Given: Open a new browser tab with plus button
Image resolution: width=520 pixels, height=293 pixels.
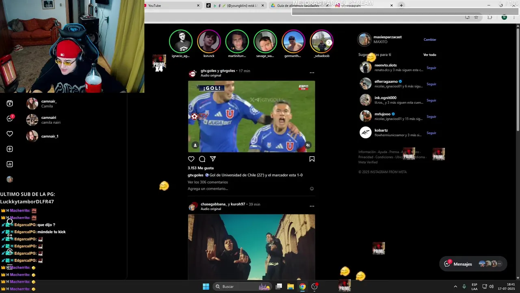Looking at the screenshot, I should tap(401, 5).
